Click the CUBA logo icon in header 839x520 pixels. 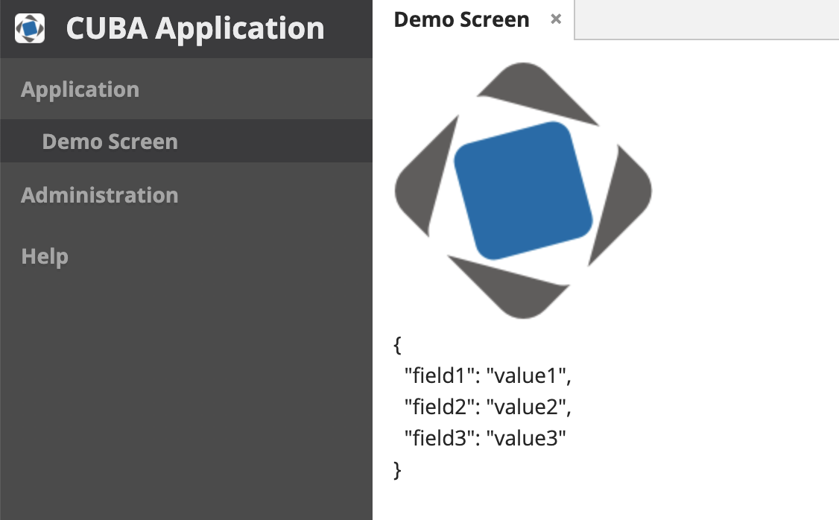click(x=29, y=28)
